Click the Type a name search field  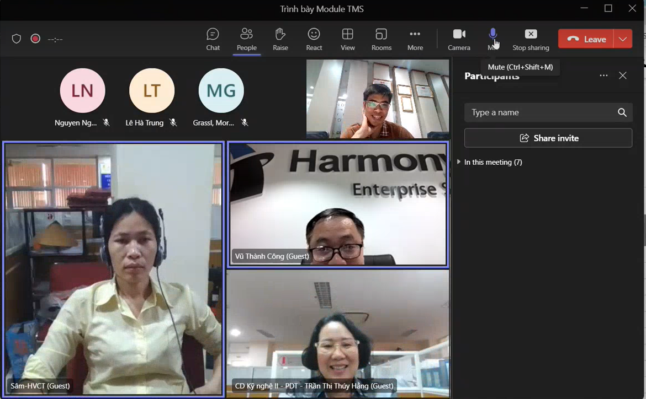coord(541,112)
